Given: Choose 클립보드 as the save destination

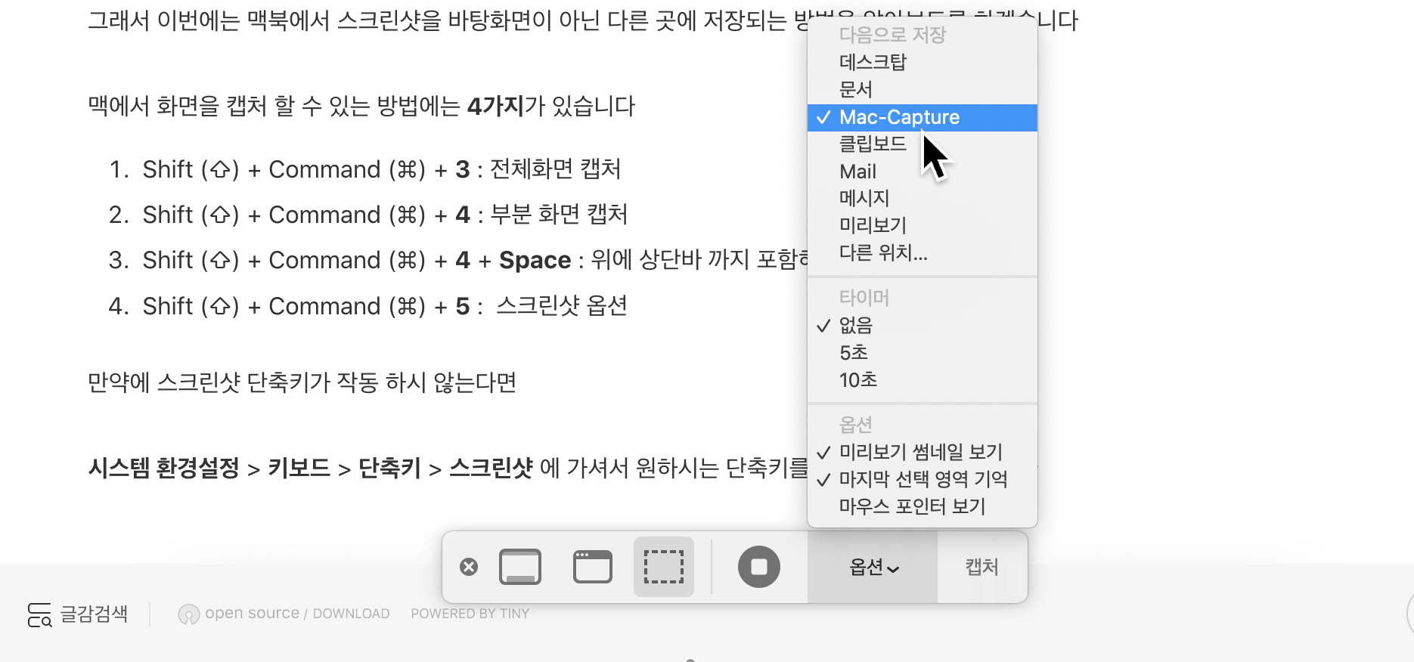Looking at the screenshot, I should (x=923, y=144).
